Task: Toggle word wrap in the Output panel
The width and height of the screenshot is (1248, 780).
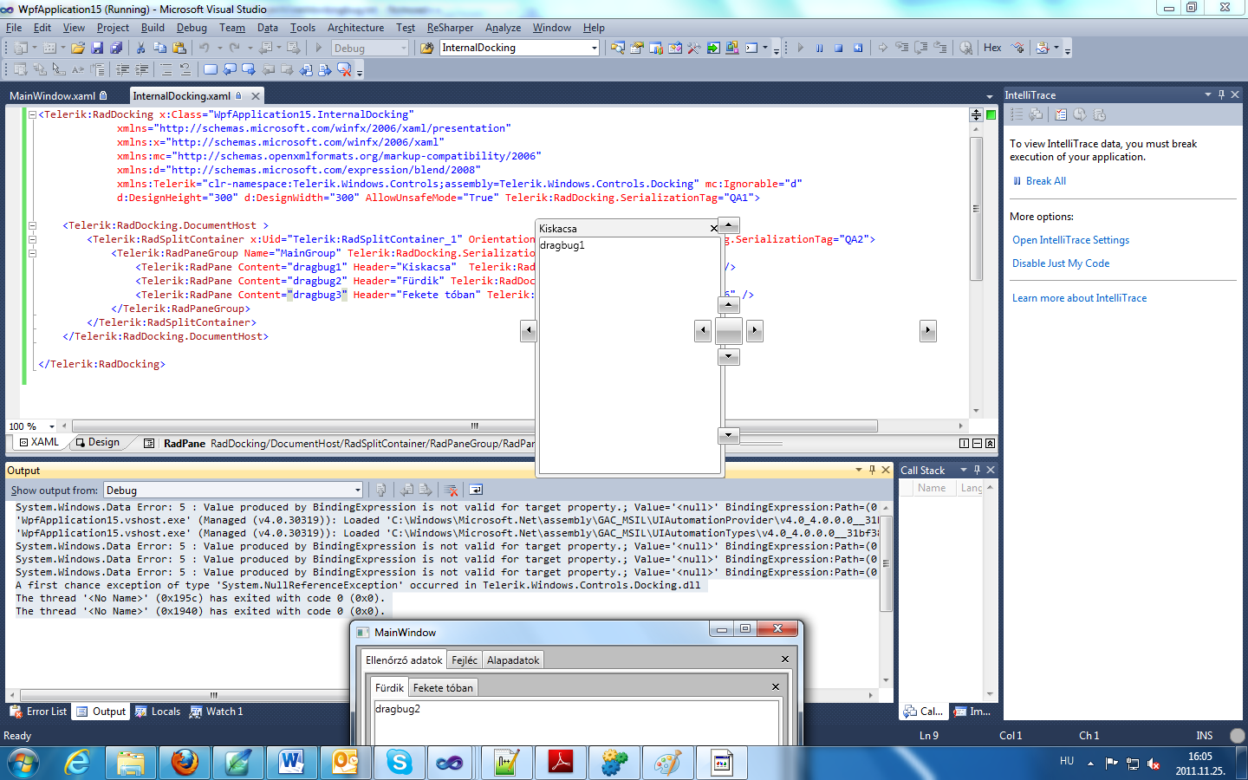Action: click(x=476, y=491)
